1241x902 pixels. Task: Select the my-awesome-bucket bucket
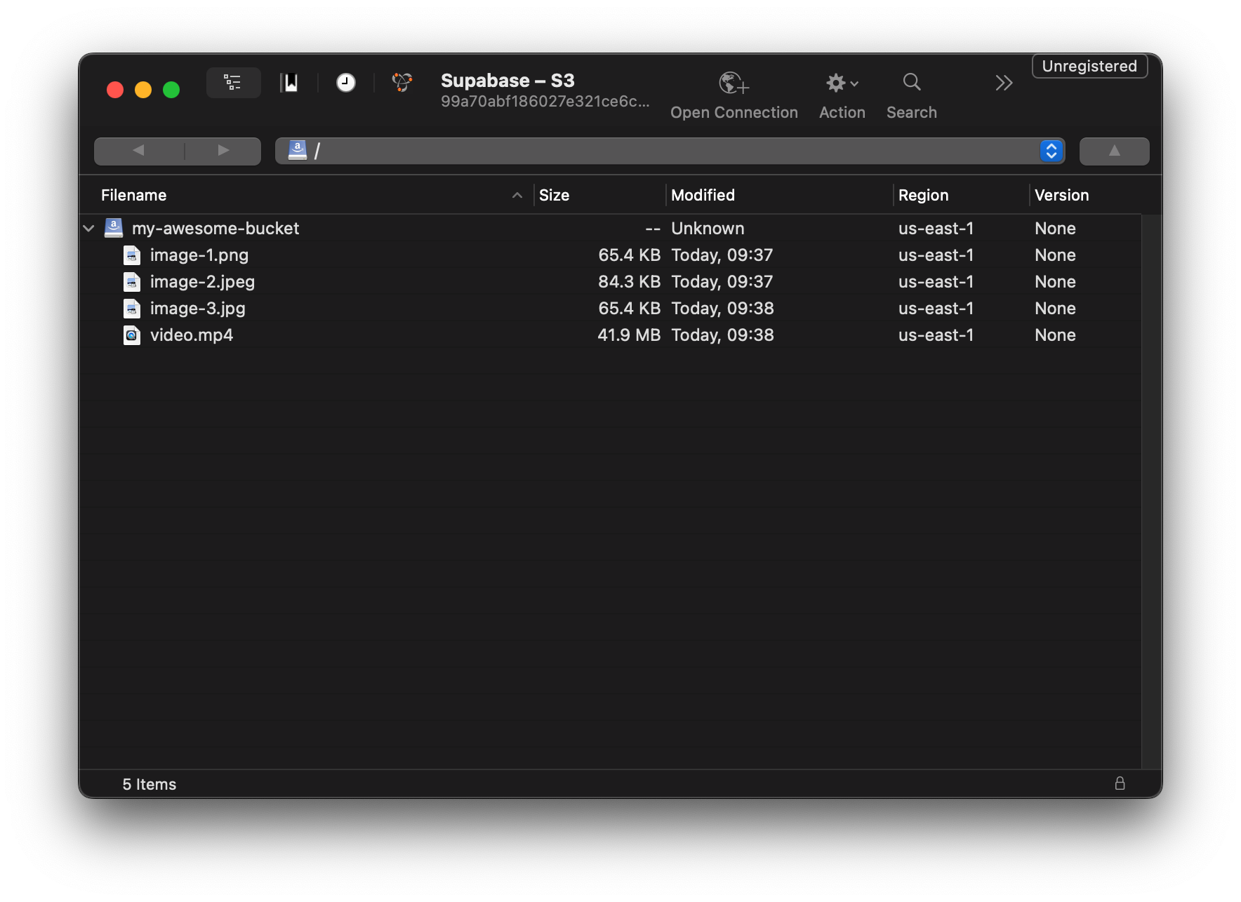click(215, 229)
